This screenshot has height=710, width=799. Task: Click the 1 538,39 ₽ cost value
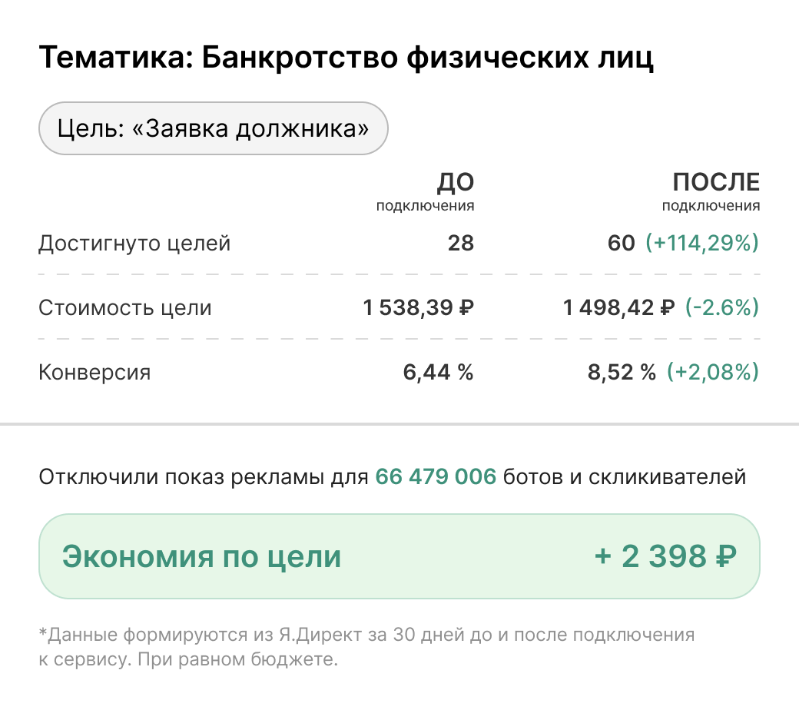pyautogui.click(x=419, y=308)
